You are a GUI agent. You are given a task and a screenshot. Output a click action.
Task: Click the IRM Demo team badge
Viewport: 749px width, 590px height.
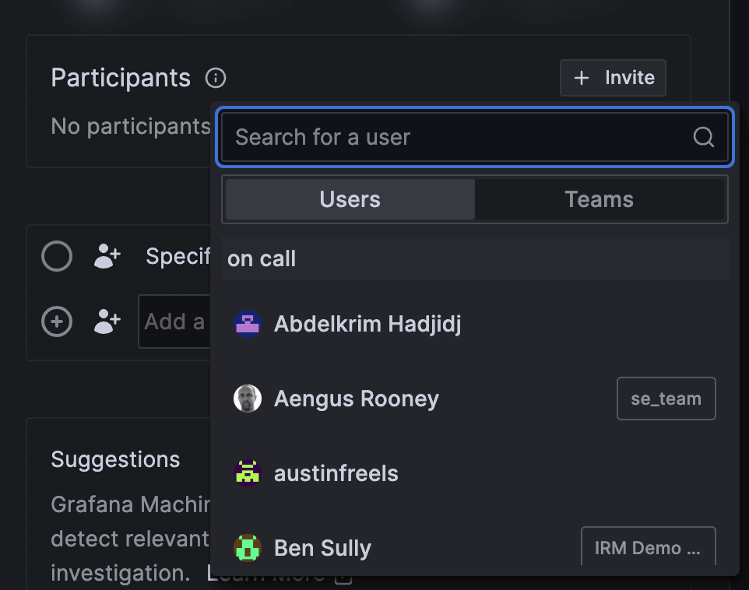pos(648,548)
